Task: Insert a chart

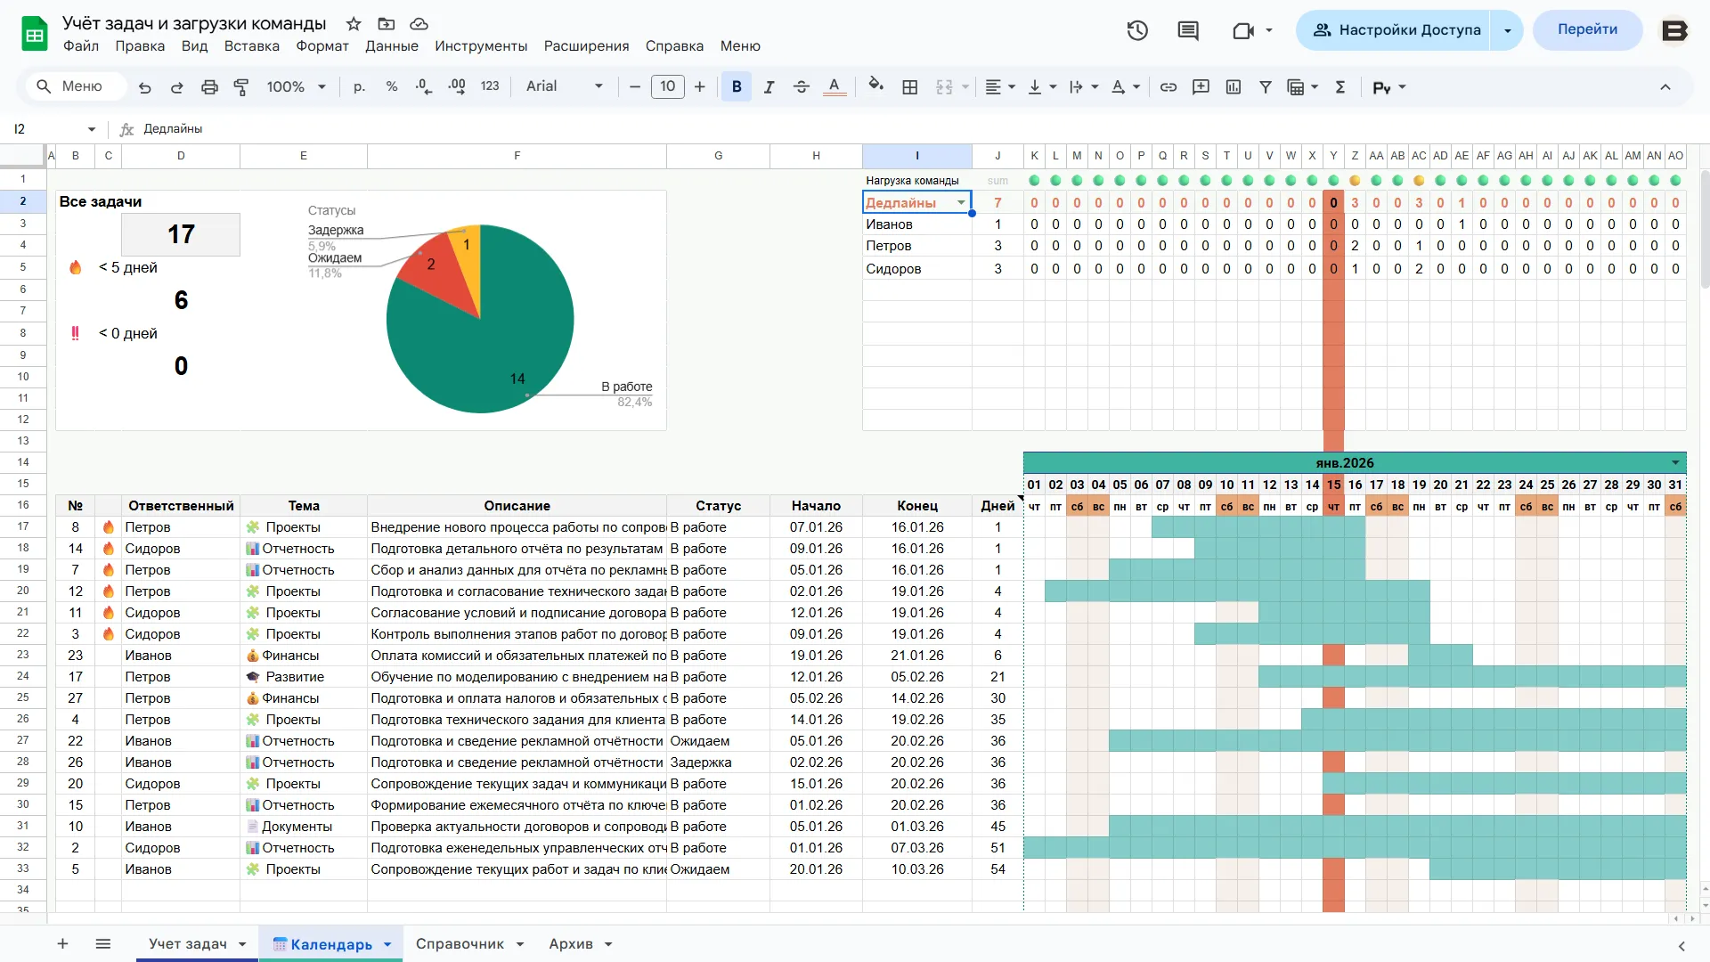Action: tap(1234, 87)
